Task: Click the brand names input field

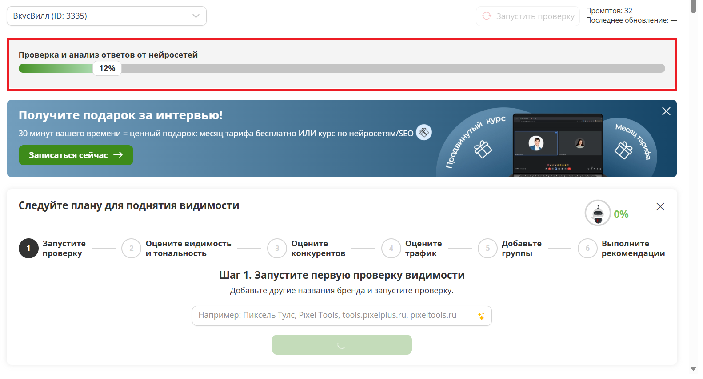Action: tap(333, 316)
